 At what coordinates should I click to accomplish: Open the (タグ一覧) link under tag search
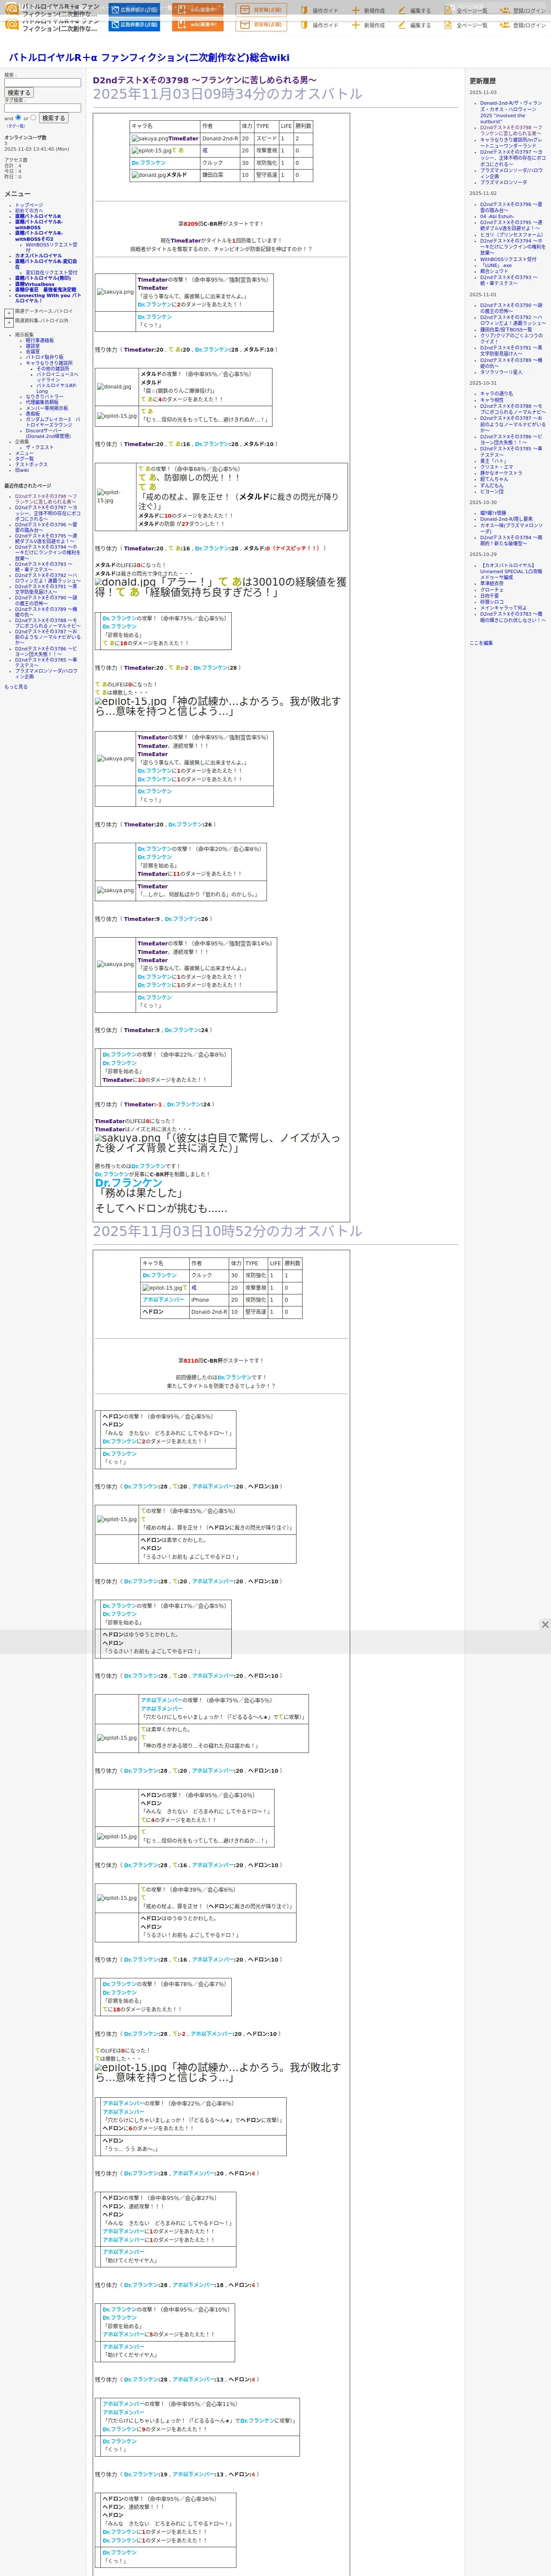(16, 126)
